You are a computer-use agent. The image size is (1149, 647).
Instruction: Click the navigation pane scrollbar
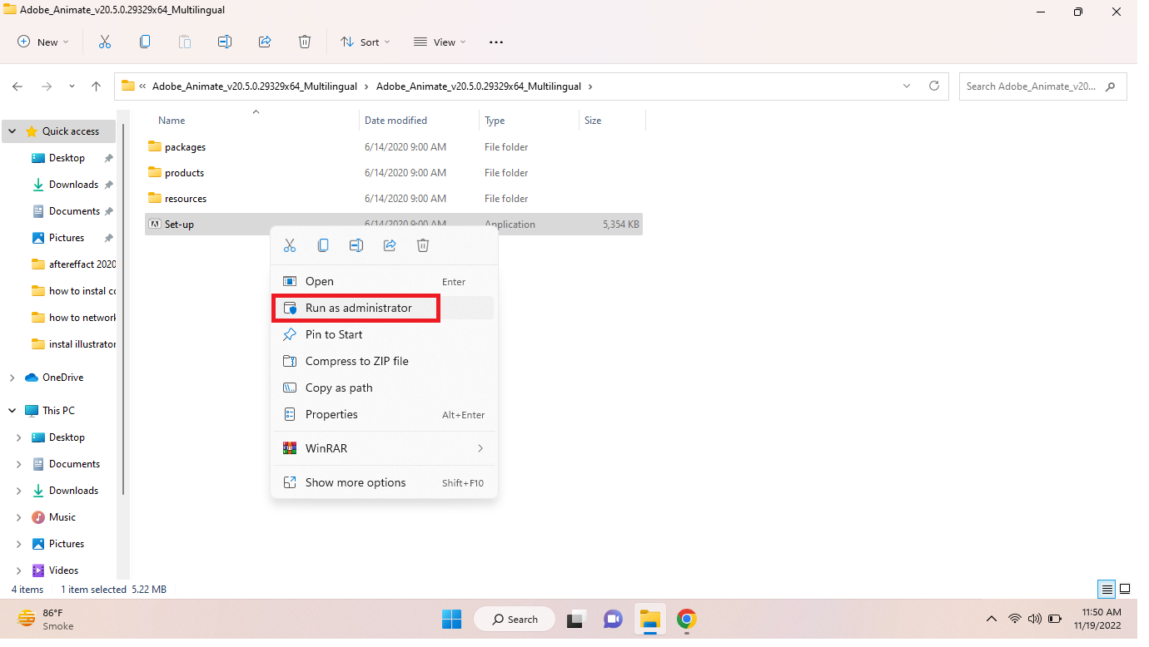tap(125, 308)
